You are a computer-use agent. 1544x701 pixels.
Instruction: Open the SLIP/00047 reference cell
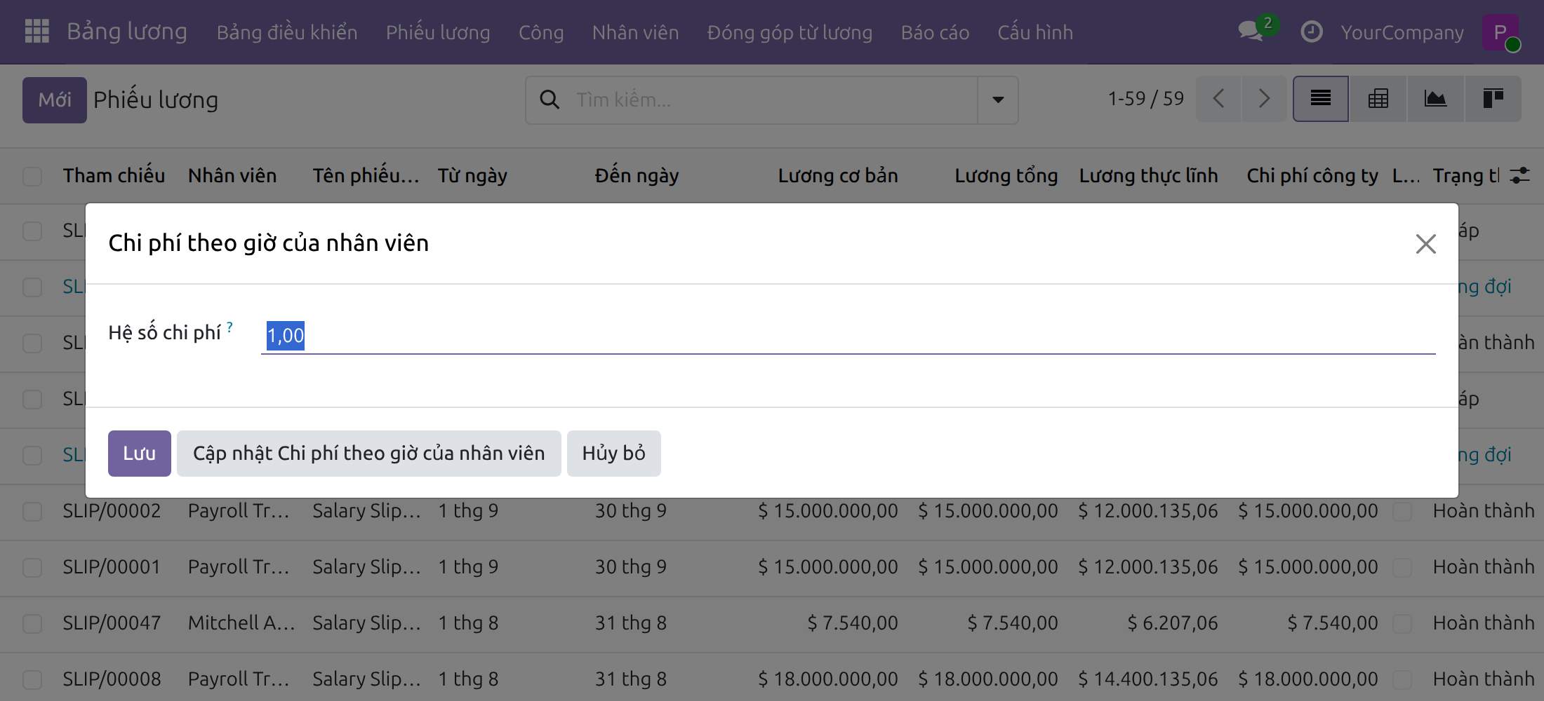pyautogui.click(x=112, y=623)
